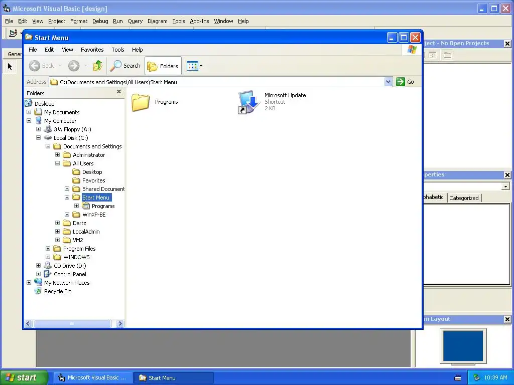This screenshot has height=385, width=514.
Task: Select Program Files folder in tree
Action: click(79, 249)
